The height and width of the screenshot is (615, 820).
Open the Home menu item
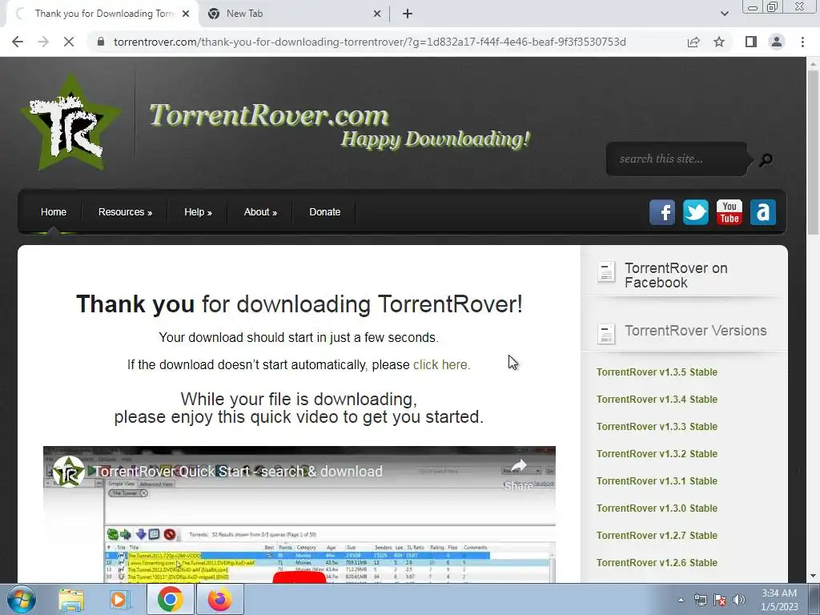(54, 211)
